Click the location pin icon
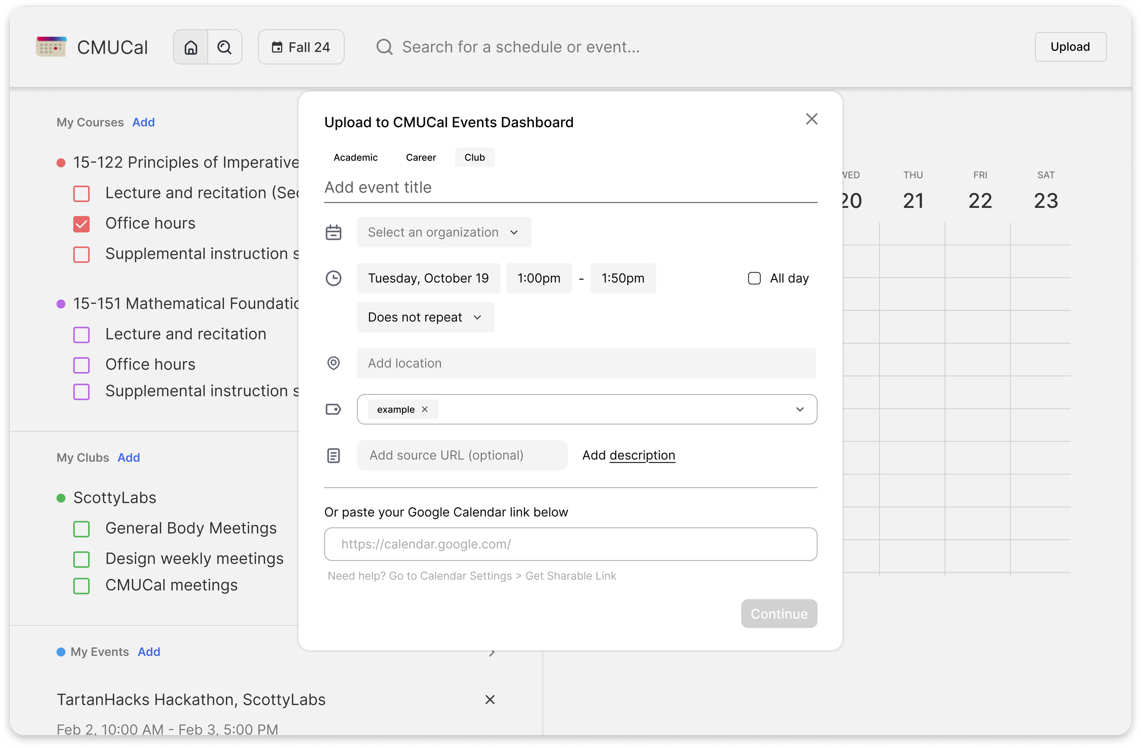This screenshot has width=1141, height=748. click(x=333, y=363)
